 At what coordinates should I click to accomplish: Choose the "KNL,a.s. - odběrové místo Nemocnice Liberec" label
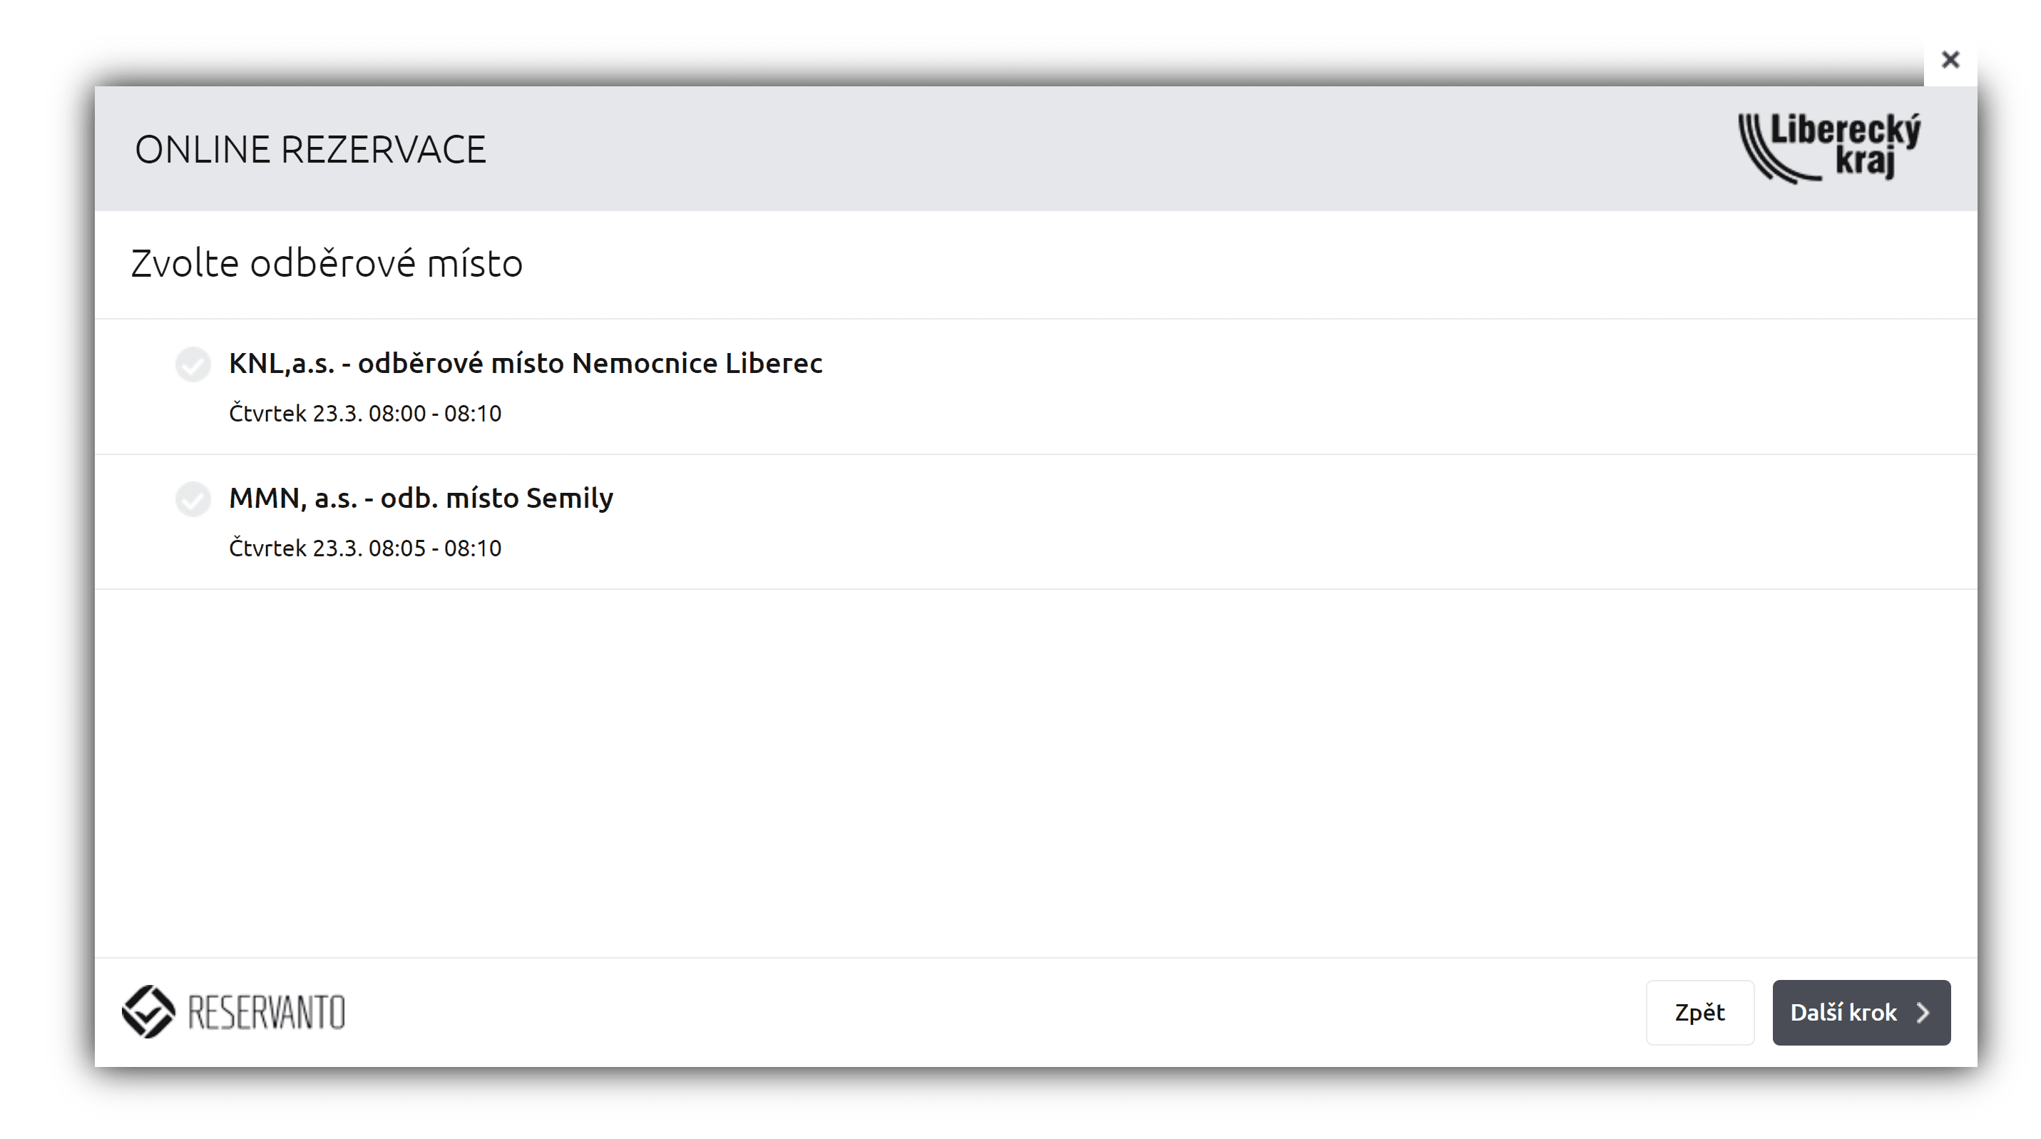coord(526,363)
